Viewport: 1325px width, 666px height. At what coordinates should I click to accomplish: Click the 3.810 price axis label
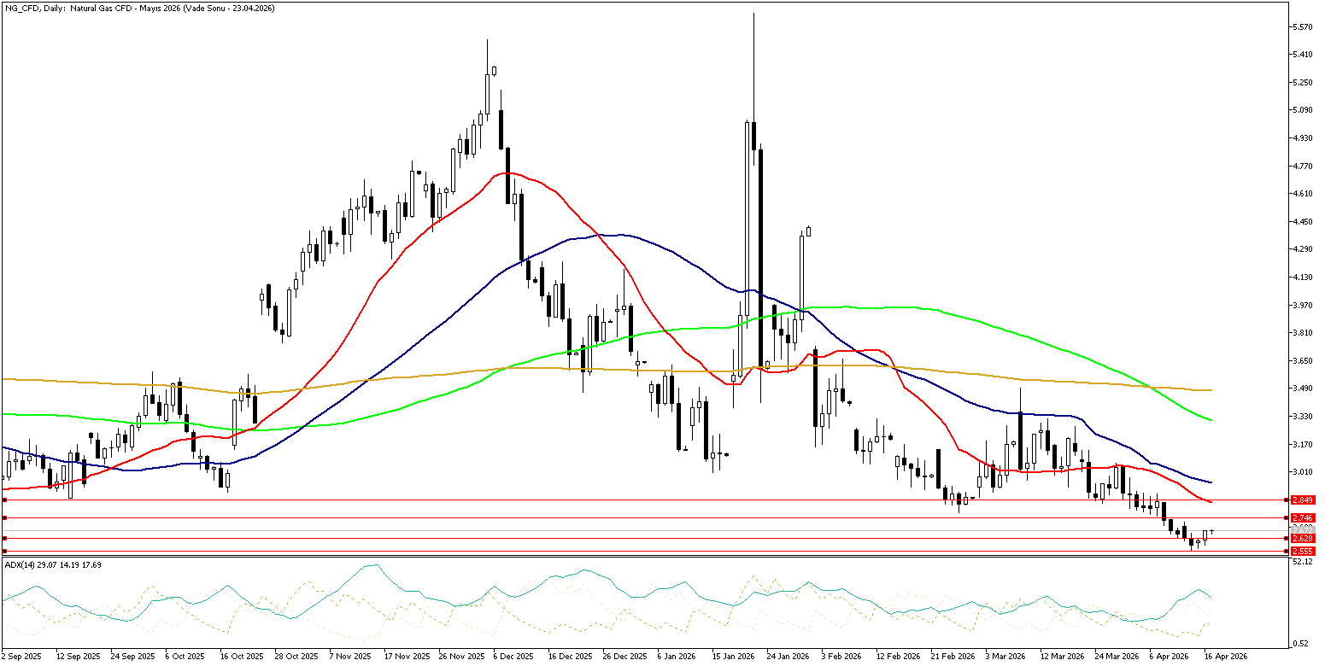1303,333
